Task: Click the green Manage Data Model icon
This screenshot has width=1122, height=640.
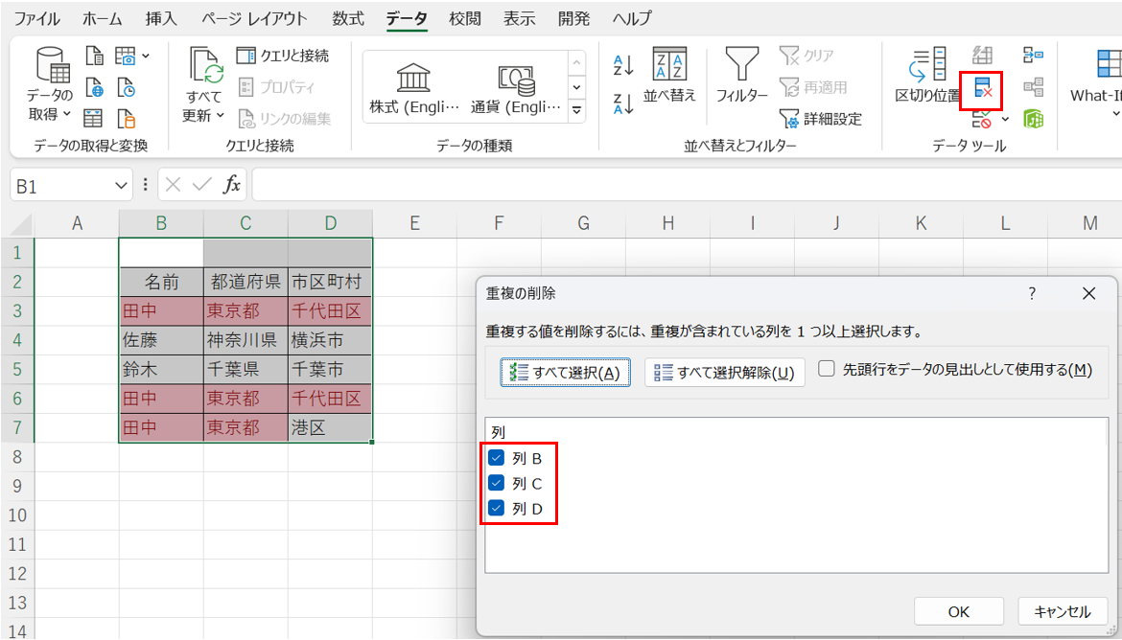Action: point(1033,119)
